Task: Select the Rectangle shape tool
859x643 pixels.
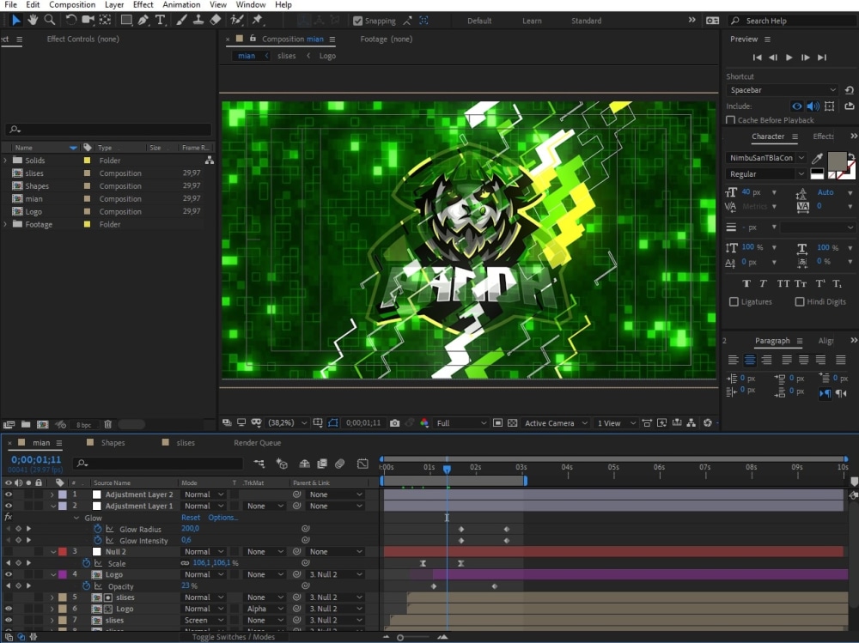Action: tap(126, 21)
